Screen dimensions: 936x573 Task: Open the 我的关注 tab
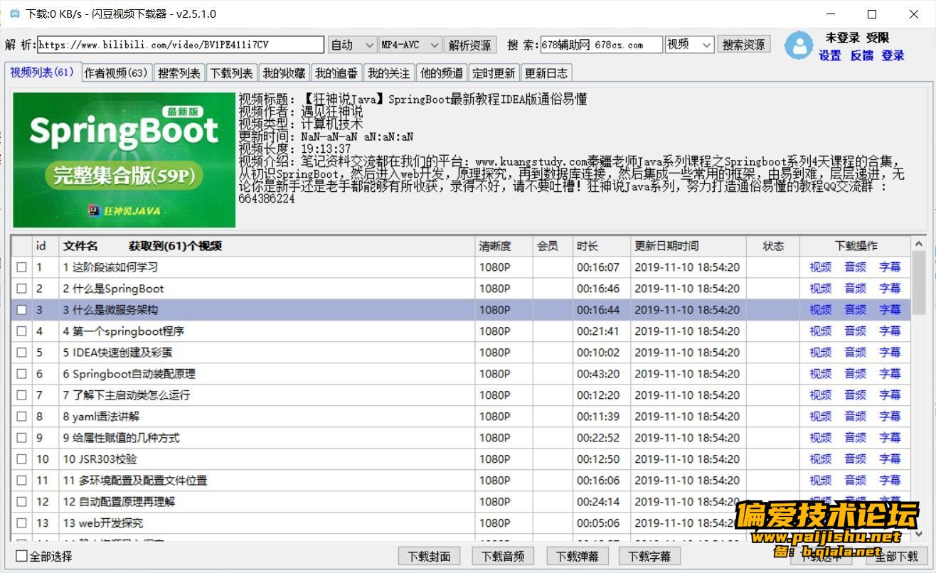coord(389,73)
